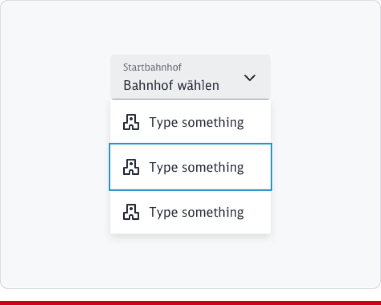The width and height of the screenshot is (381, 305).
Task: Select the first 'Type something' option
Action: (190, 122)
